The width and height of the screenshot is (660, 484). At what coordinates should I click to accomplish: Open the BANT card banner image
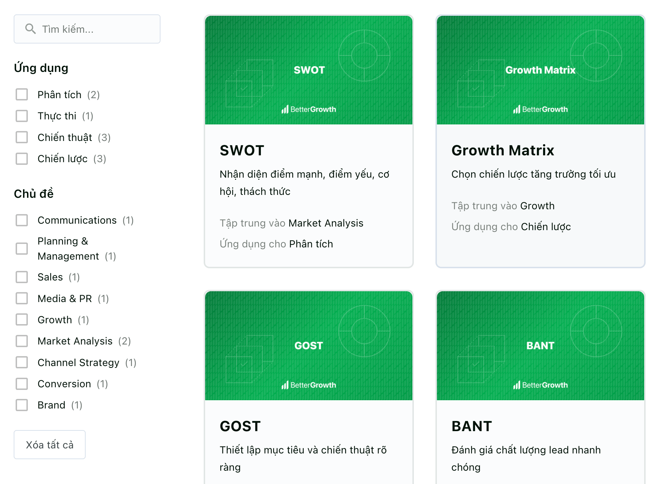coord(541,346)
